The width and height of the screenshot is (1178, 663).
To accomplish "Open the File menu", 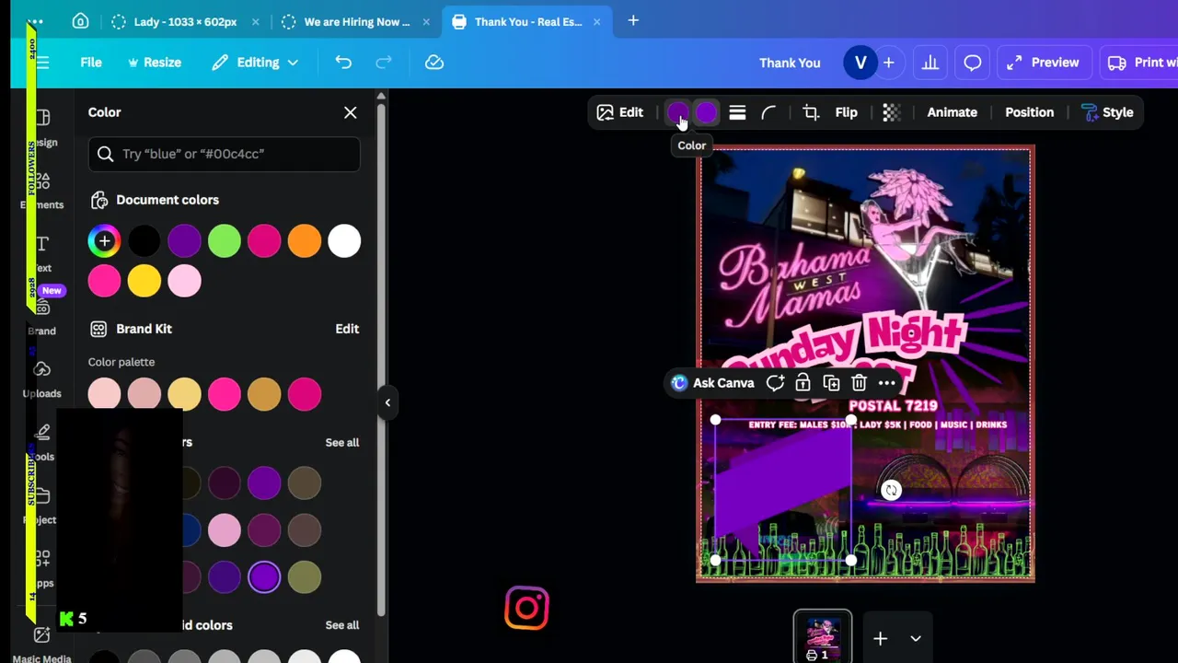I will click(x=91, y=63).
